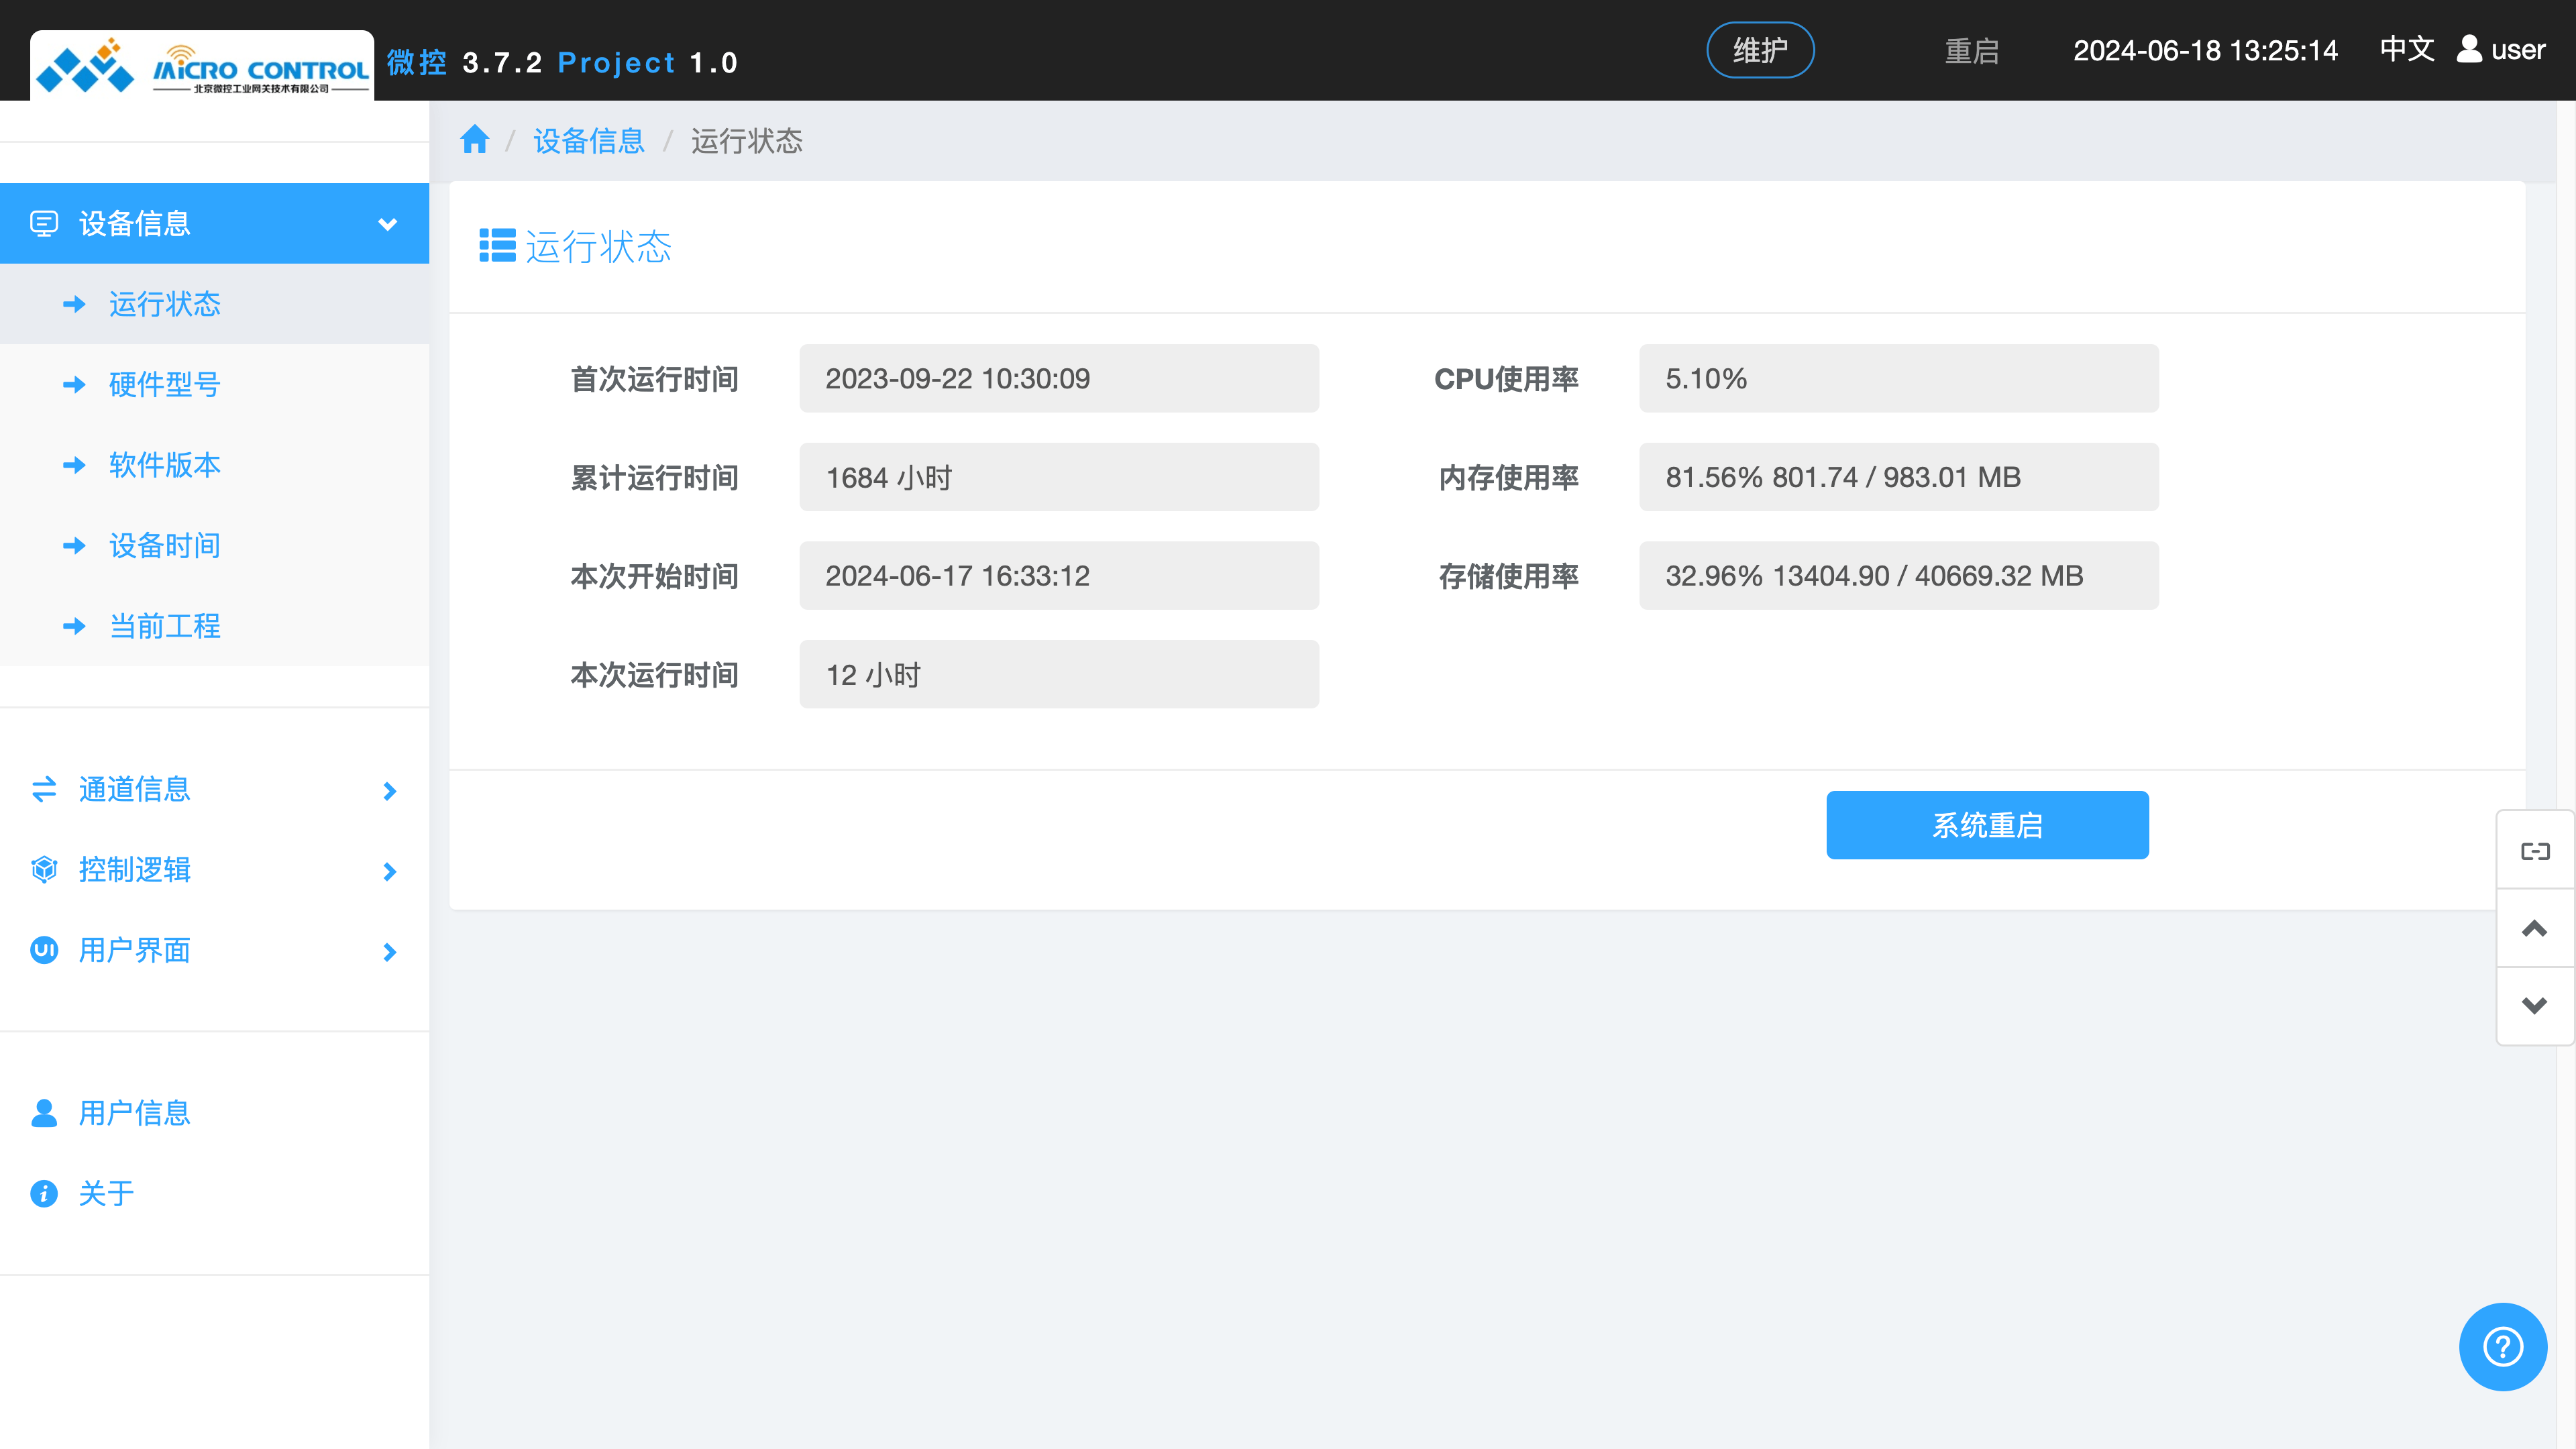Click the user account icon in header
Screen dimensions: 2576x1449
(2469, 49)
